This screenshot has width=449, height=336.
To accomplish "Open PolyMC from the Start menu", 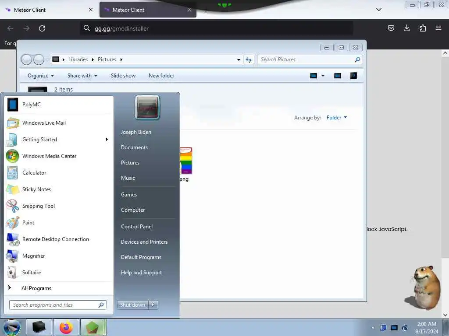I will coord(59,105).
